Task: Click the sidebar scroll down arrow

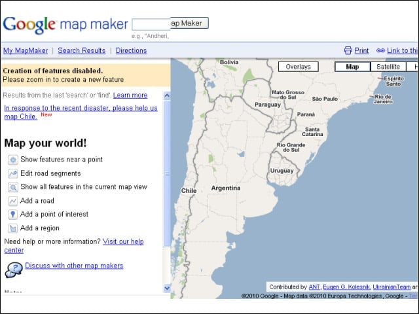Action: (x=167, y=288)
